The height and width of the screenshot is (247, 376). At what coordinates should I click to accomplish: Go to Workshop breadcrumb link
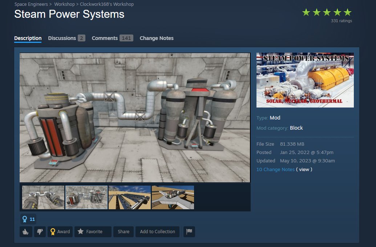click(x=65, y=4)
